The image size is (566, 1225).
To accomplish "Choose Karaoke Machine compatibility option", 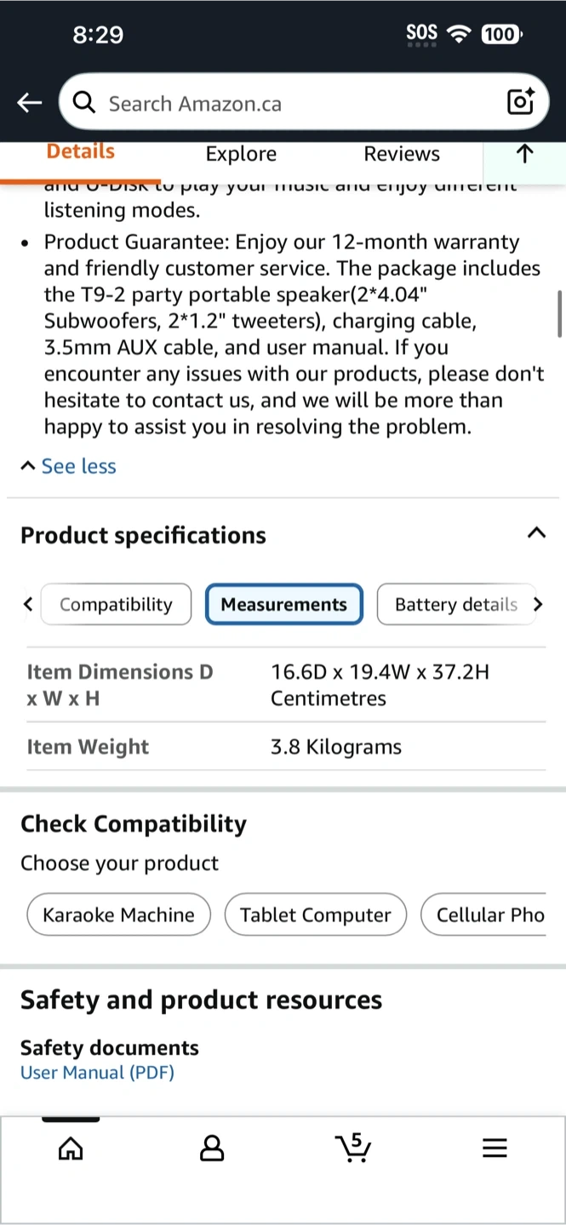I will 118,915.
